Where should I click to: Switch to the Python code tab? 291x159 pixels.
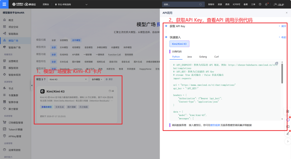point(176,57)
